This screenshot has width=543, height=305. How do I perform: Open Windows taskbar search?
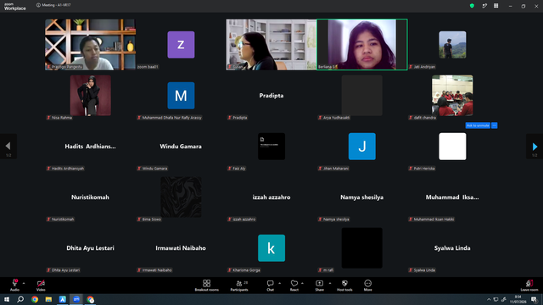click(x=20, y=299)
